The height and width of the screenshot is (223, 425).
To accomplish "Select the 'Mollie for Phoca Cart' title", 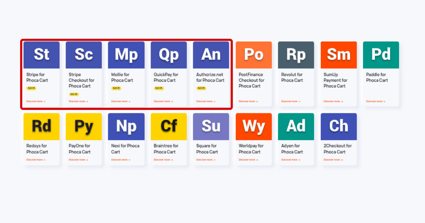I will (122, 78).
